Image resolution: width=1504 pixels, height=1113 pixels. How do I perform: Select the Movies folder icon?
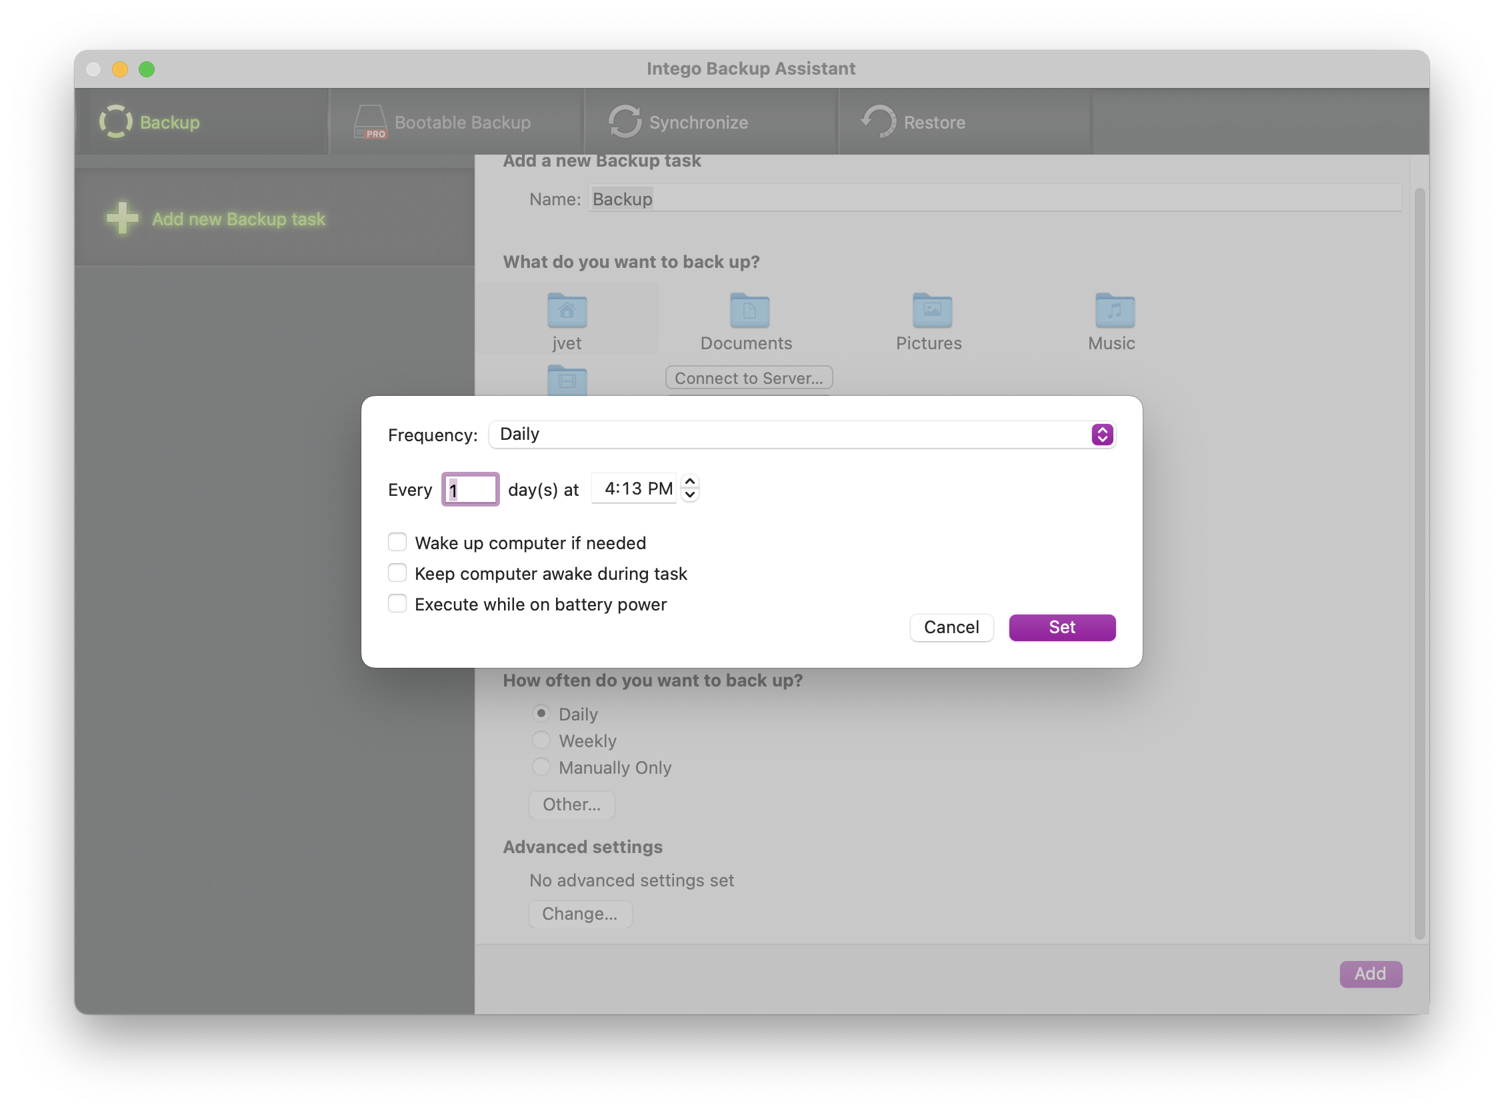(567, 381)
